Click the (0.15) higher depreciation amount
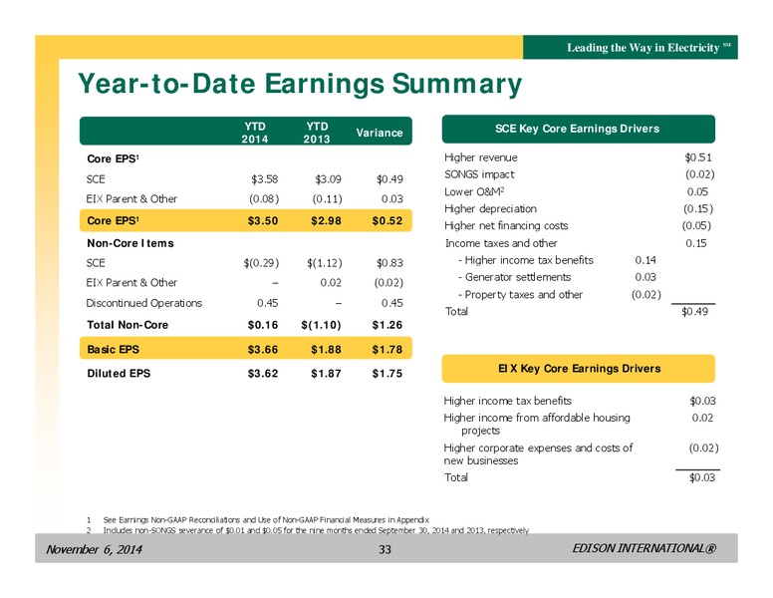 pyautogui.click(x=698, y=208)
